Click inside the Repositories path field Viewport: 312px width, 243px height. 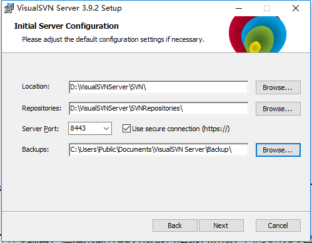(158, 109)
